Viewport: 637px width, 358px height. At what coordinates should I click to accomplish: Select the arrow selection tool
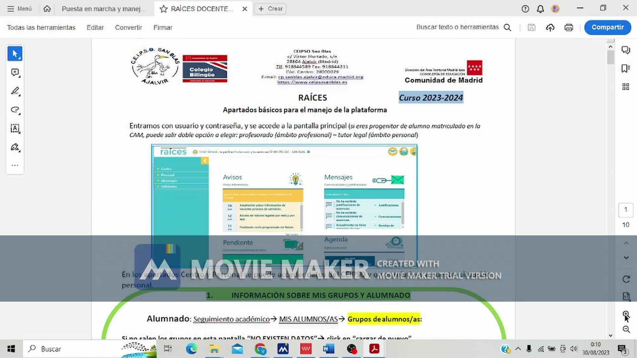pyautogui.click(x=15, y=54)
